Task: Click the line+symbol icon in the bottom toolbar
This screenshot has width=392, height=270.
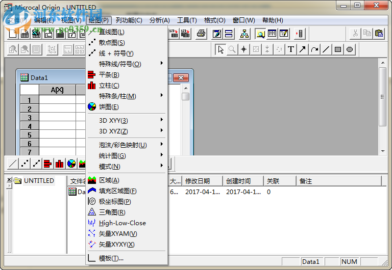Action: point(36,164)
